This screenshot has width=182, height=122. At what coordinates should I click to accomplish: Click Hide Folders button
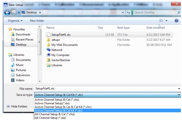coord(17,106)
